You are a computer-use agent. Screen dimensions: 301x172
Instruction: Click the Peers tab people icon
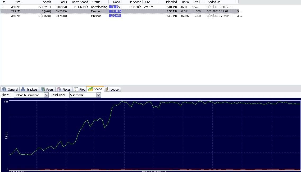pyautogui.click(x=43, y=90)
